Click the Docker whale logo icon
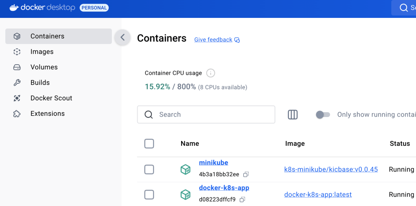 click(14, 7)
